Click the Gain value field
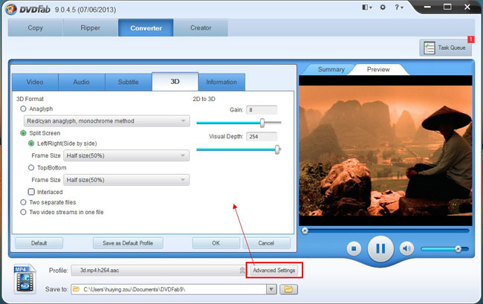The height and width of the screenshot is (304, 483). pyautogui.click(x=262, y=110)
